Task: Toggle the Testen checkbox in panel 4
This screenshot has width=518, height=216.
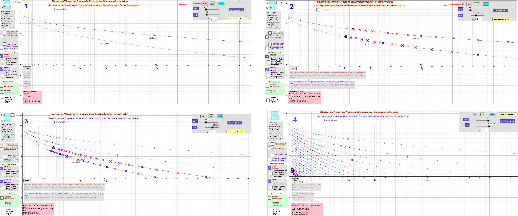Action: pos(280,113)
